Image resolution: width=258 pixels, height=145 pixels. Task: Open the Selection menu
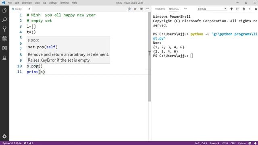coord(27,3)
